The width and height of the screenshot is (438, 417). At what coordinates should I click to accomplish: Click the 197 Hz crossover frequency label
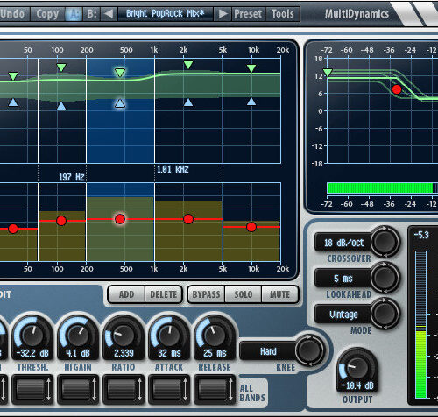(72, 177)
